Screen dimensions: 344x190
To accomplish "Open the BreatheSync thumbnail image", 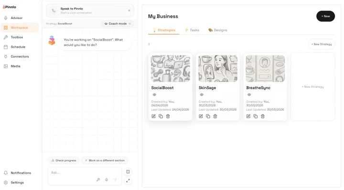I will coord(265,69).
